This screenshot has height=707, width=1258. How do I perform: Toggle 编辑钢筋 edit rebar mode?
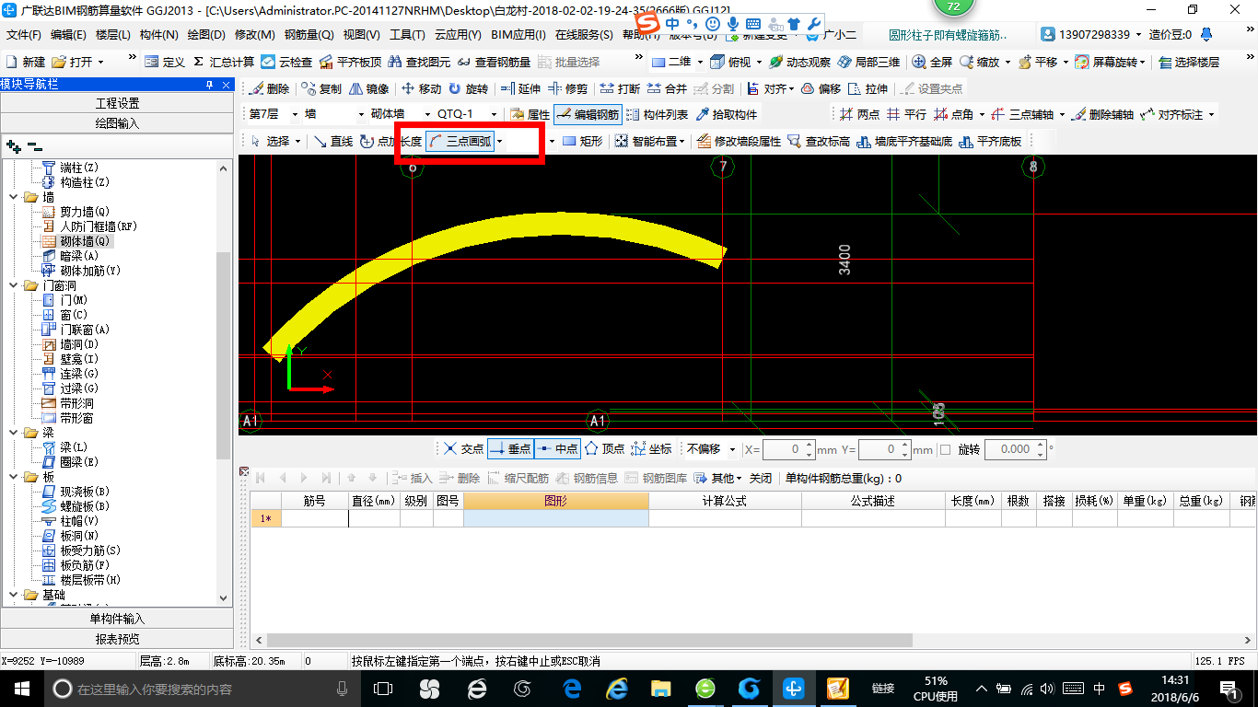pos(588,115)
